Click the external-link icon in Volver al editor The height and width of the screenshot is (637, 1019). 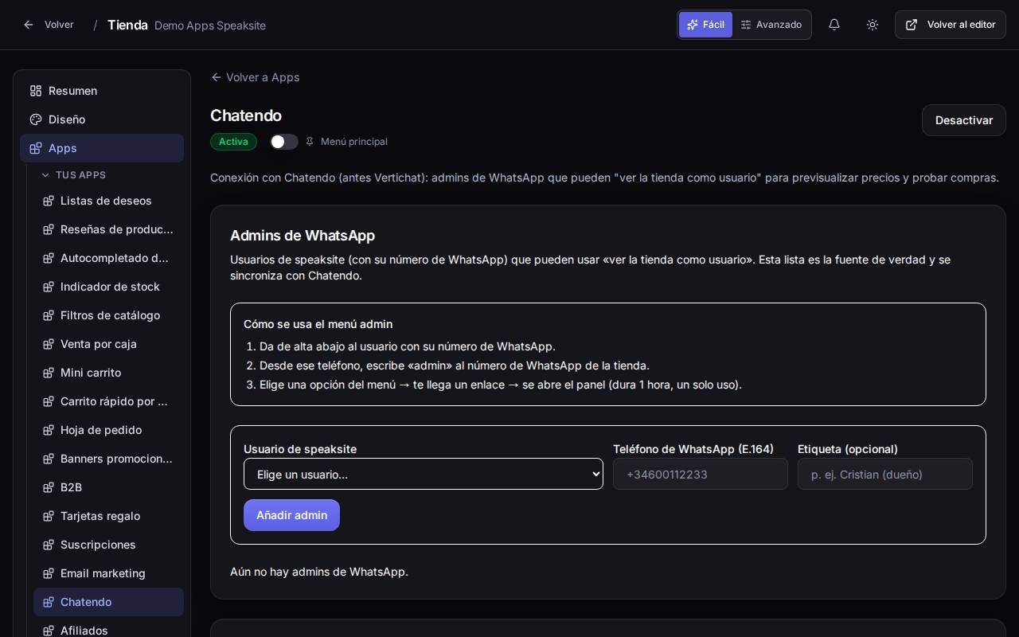912,25
